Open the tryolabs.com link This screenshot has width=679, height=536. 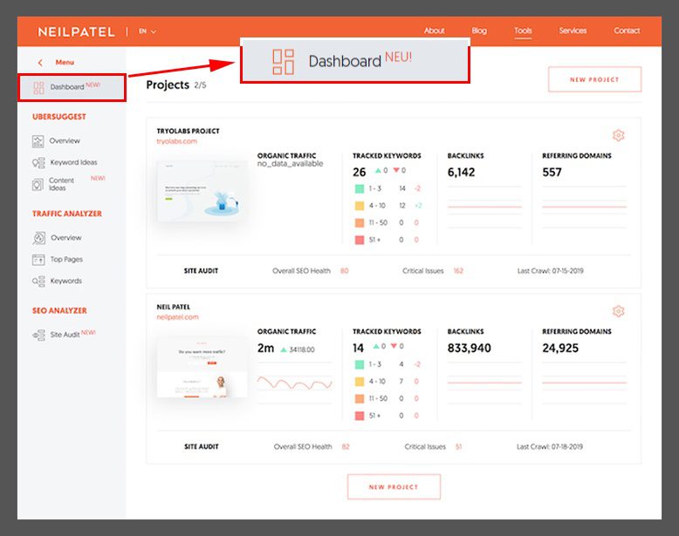click(x=176, y=141)
